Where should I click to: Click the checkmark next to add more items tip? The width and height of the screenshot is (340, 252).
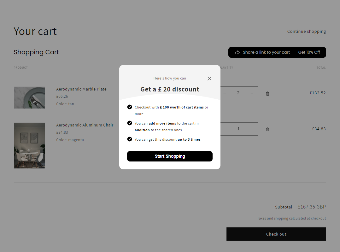point(130,123)
